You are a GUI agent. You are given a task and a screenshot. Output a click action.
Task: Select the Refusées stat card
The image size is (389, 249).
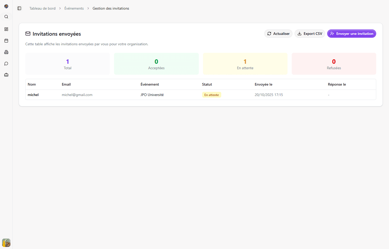334,64
